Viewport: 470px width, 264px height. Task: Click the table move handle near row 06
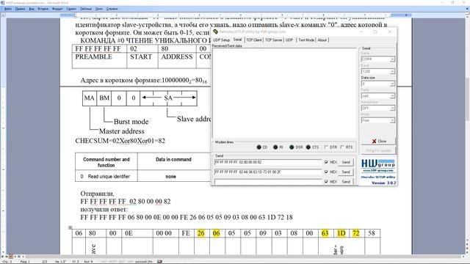click(70, 227)
